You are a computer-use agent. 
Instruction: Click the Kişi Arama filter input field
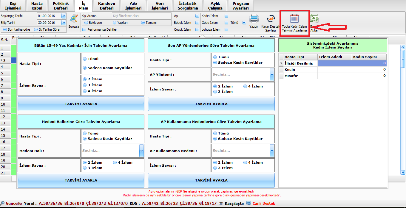point(141,16)
